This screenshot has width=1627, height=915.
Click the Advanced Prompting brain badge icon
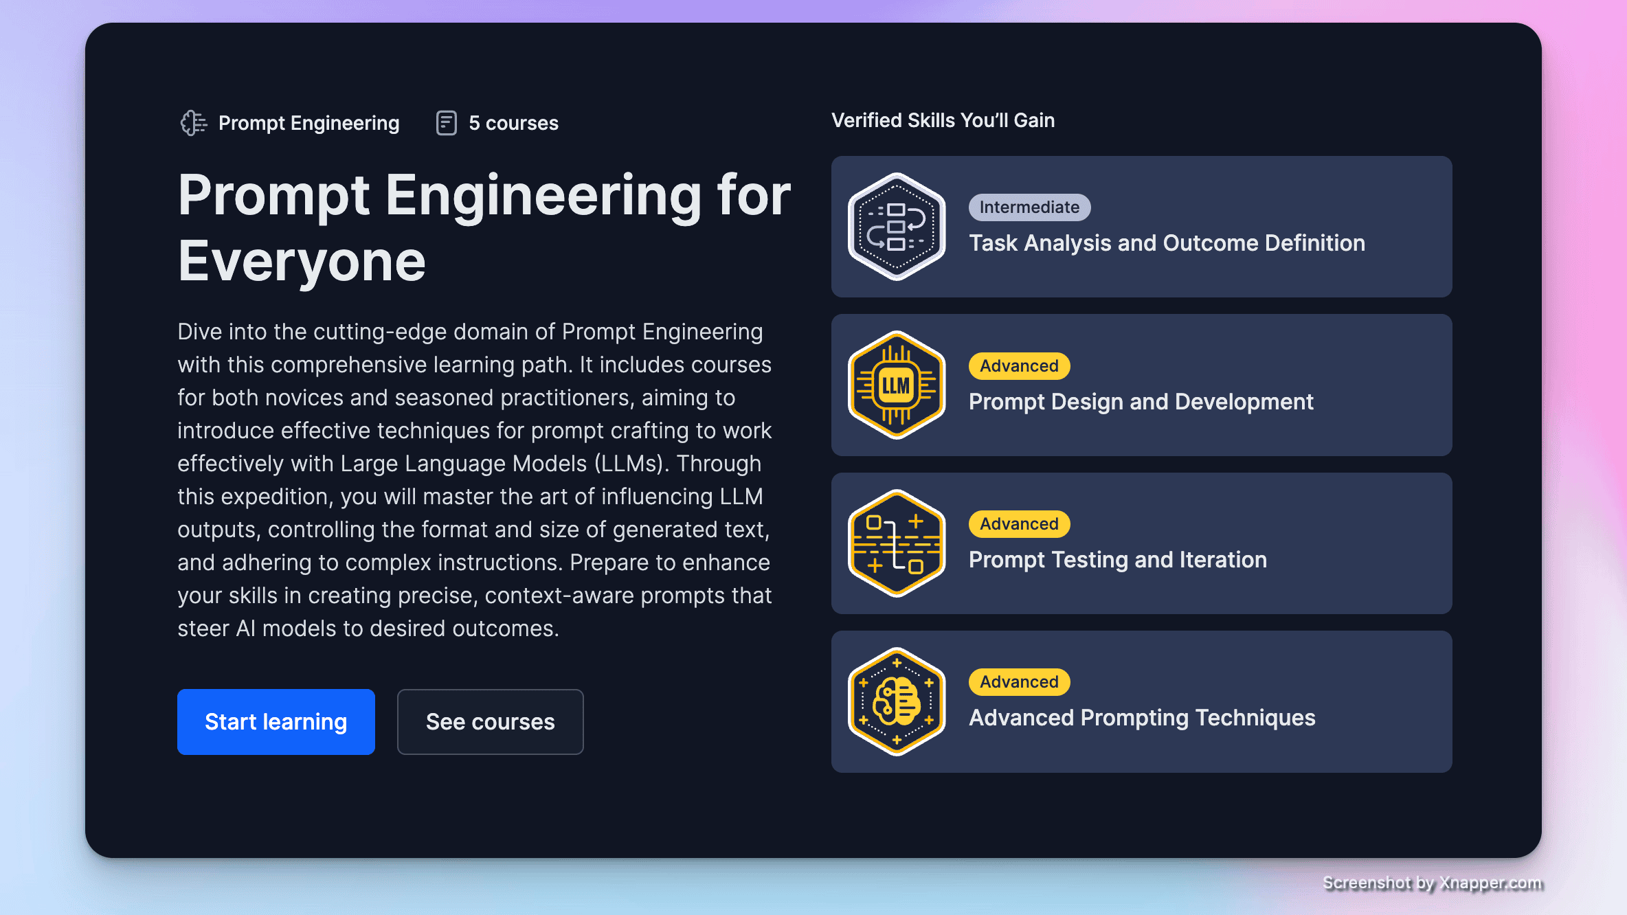pyautogui.click(x=897, y=701)
